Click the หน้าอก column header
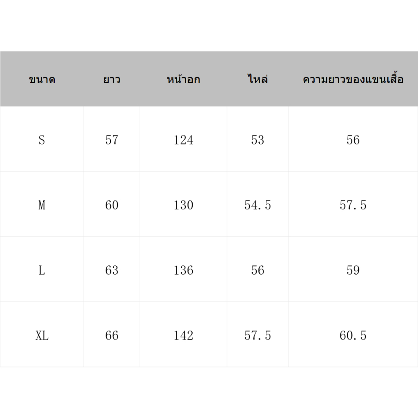Screen dimensions: 418x418 point(183,80)
